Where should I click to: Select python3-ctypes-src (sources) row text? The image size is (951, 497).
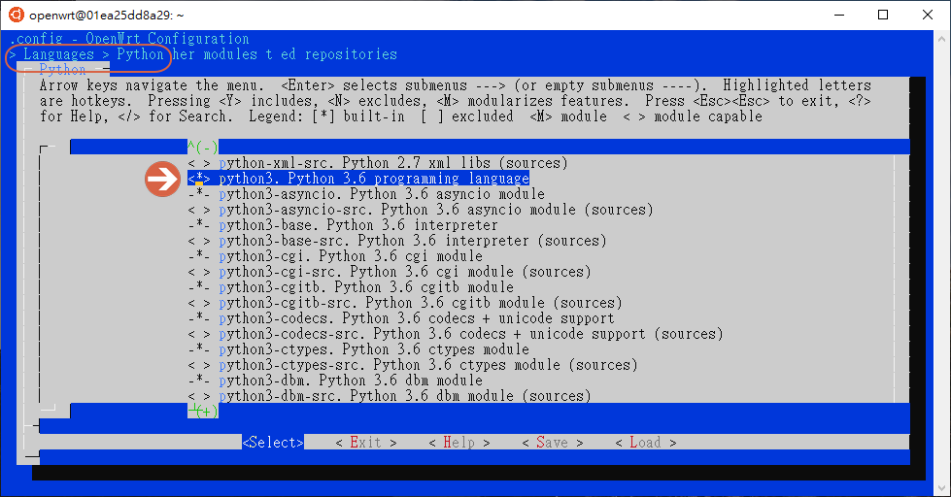[428, 366]
